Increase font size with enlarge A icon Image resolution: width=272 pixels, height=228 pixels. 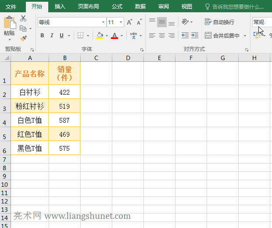pos(129,22)
